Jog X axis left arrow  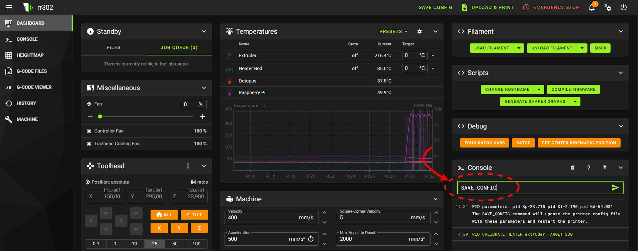91,221
